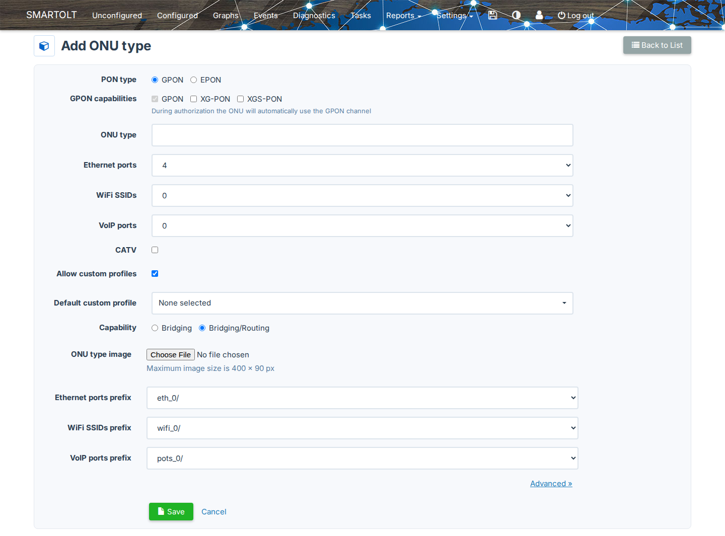Select the GPON radio button for PON type
Viewport: 725px width, 536px height.
coord(155,80)
